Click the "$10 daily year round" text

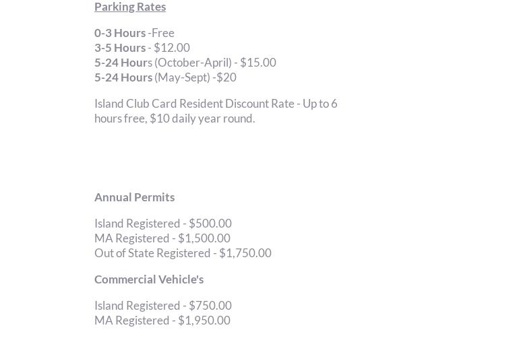[202, 119]
